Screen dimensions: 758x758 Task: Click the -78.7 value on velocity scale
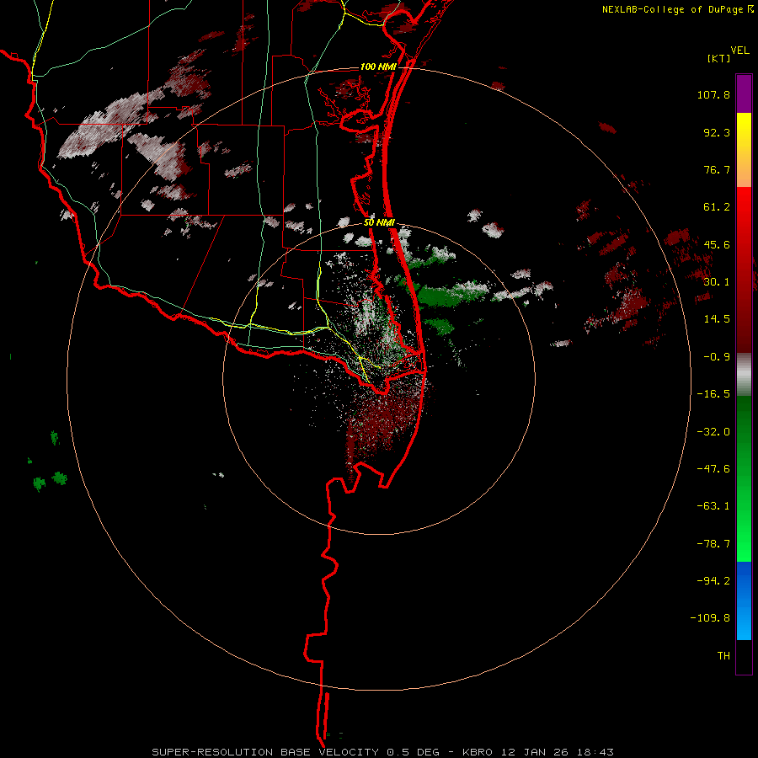tap(713, 544)
